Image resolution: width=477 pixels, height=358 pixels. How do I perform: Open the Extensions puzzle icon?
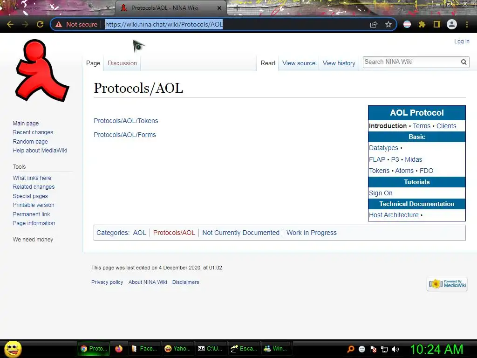coord(422,24)
